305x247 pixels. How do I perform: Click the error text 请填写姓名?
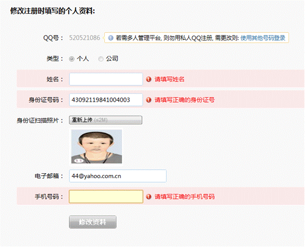[x=169, y=79]
